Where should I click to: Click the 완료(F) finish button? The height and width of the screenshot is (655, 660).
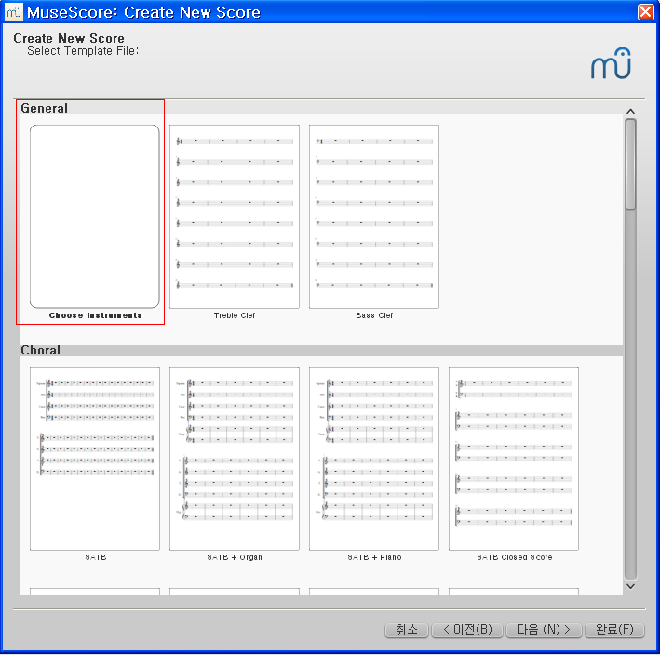pyautogui.click(x=614, y=630)
